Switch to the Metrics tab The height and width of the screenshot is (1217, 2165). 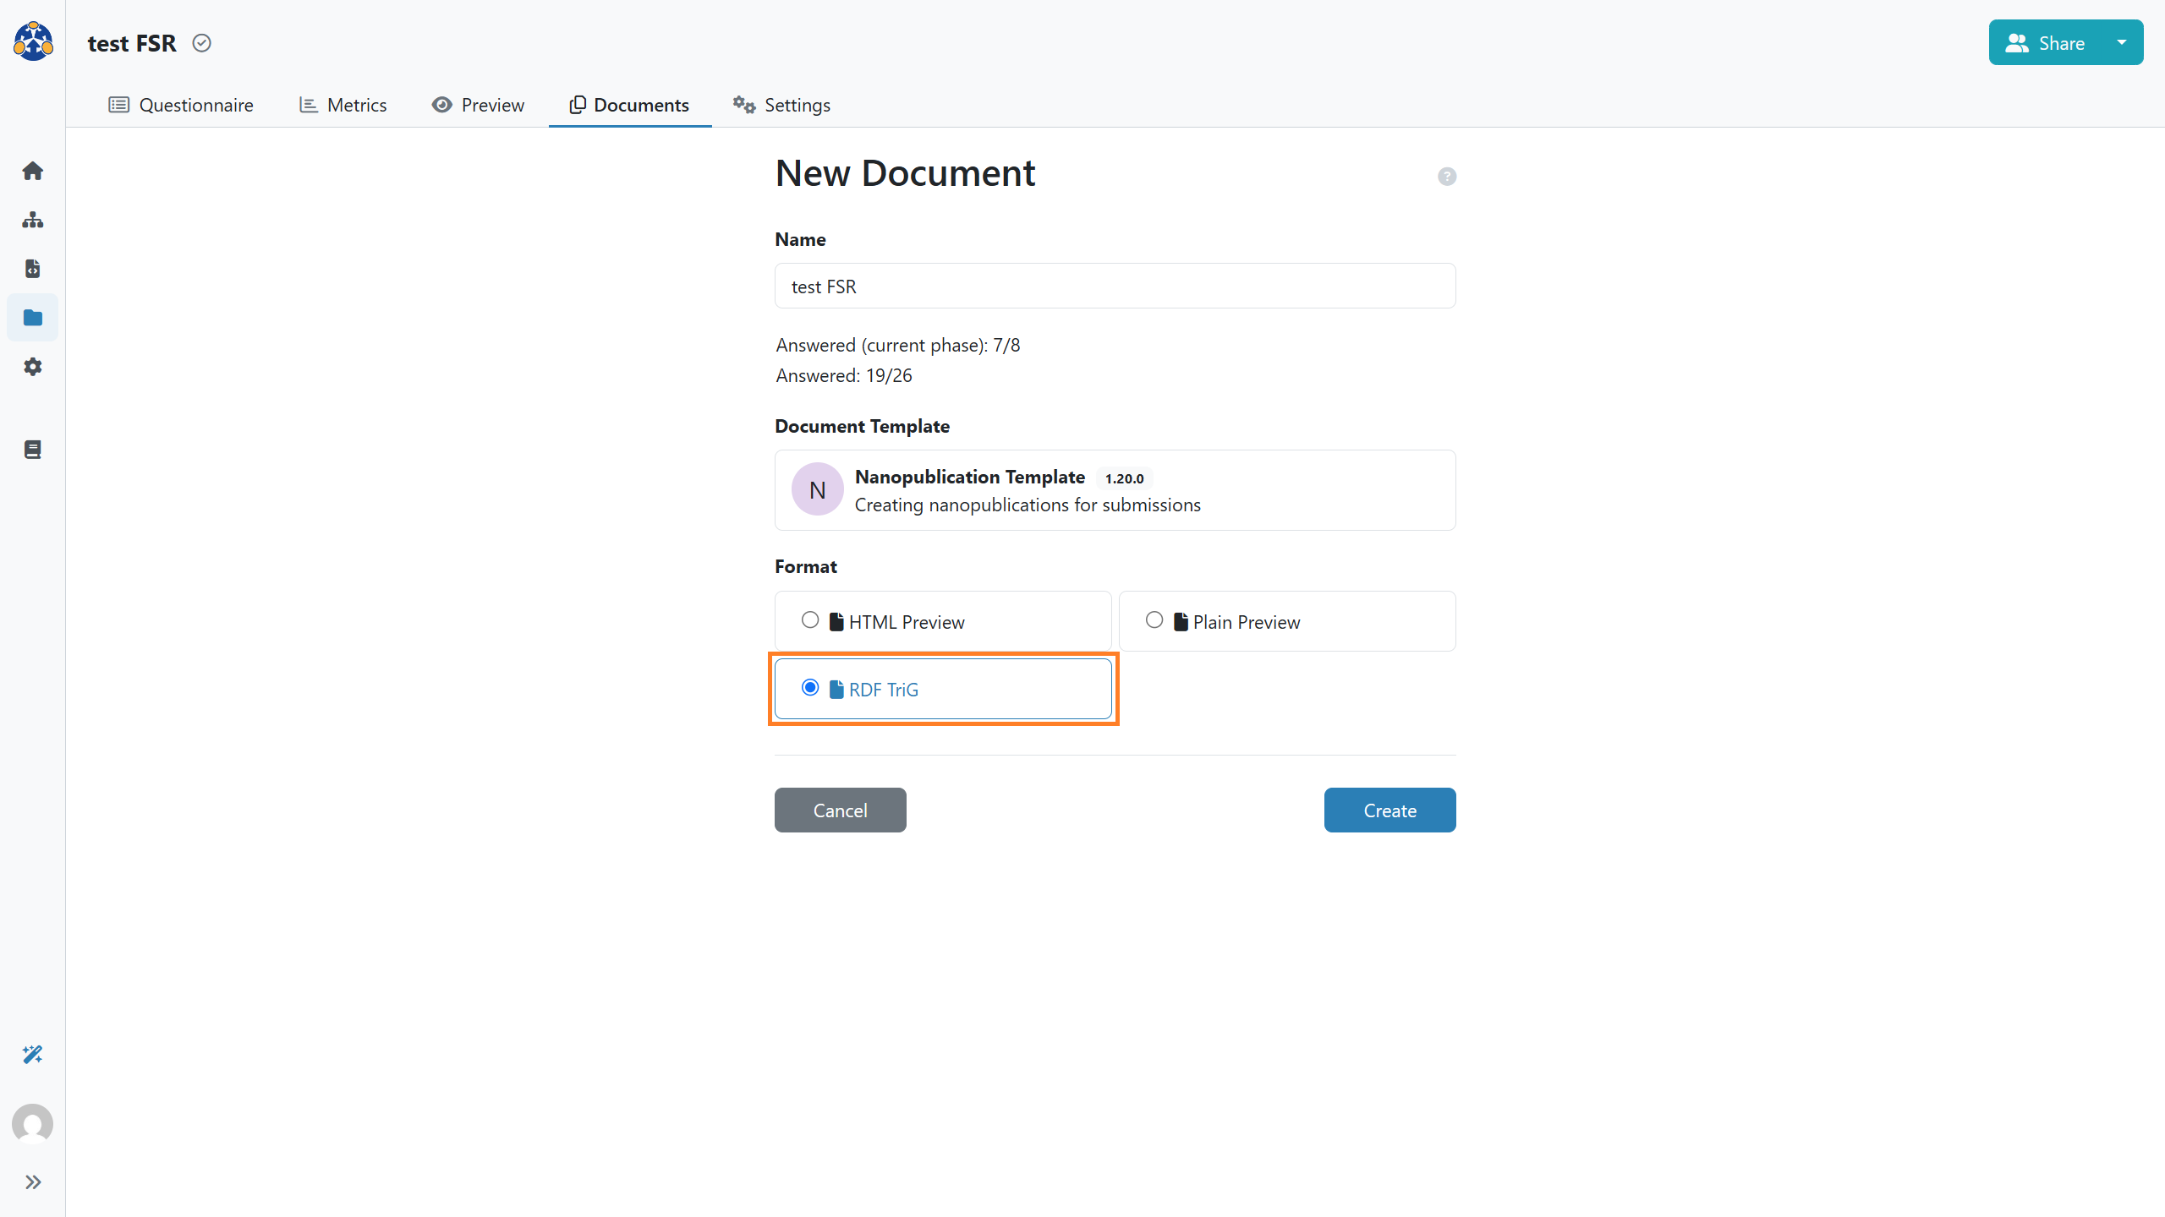(343, 105)
